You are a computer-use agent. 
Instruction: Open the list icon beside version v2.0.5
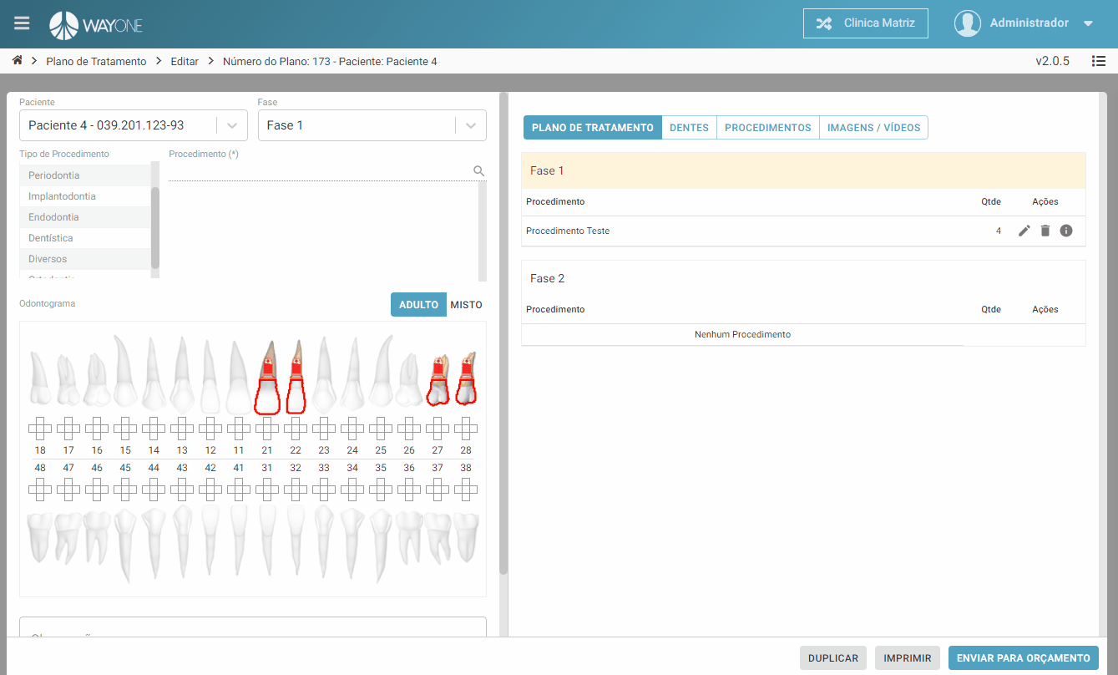click(x=1099, y=61)
